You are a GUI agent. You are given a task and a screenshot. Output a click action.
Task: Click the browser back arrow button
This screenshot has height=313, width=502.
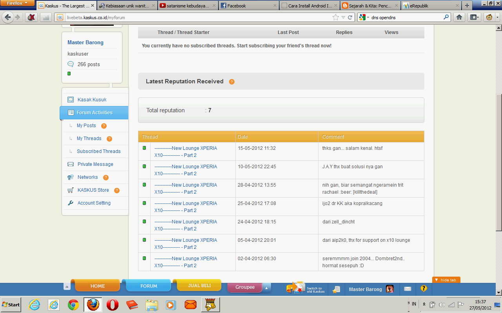(8, 17)
